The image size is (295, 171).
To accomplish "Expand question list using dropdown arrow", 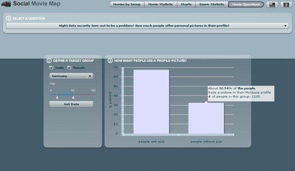I will pyautogui.click(x=285, y=26).
